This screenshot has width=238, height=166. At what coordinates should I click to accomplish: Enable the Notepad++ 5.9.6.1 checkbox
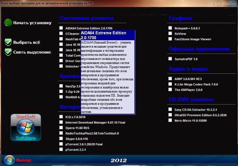[170, 28]
